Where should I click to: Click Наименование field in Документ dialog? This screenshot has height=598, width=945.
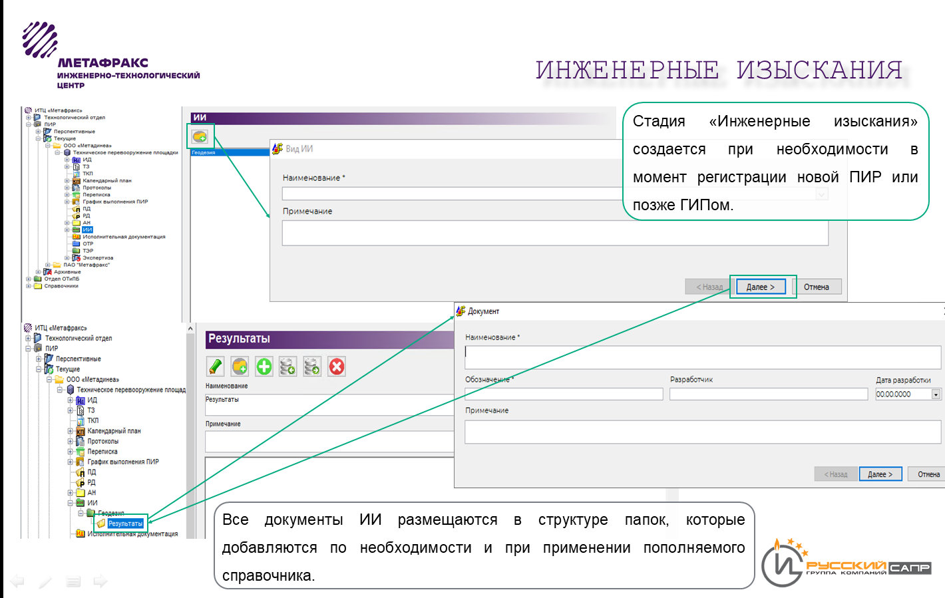703,357
